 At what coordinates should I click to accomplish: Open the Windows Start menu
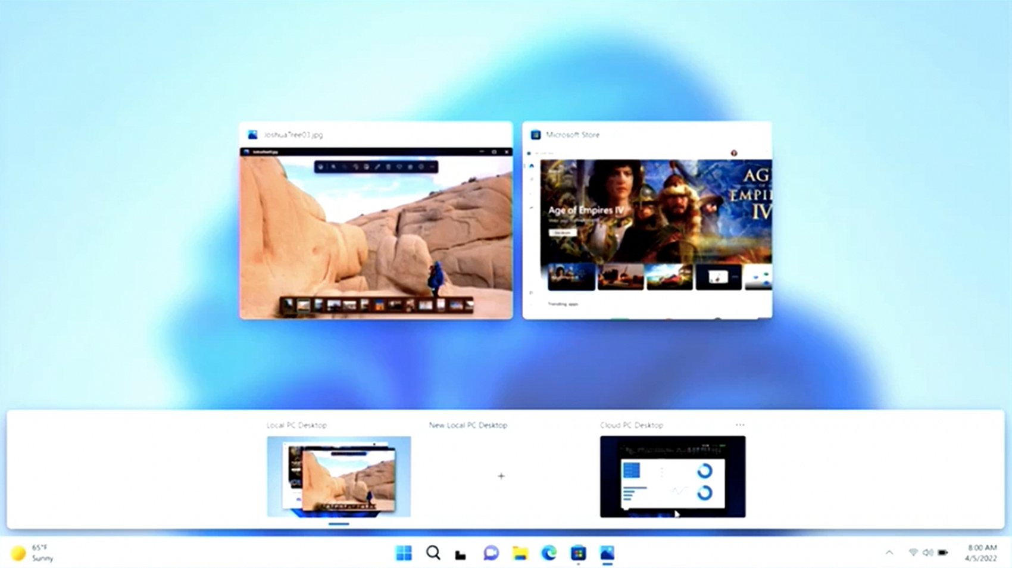404,553
